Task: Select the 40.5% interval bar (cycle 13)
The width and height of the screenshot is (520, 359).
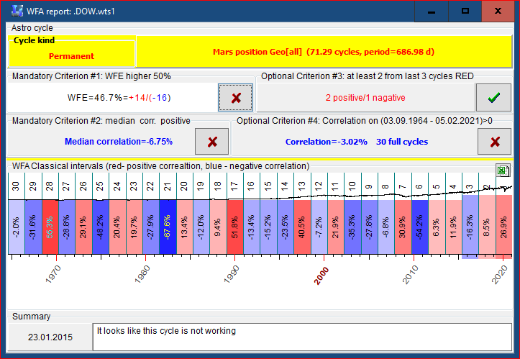Action: 302,227
